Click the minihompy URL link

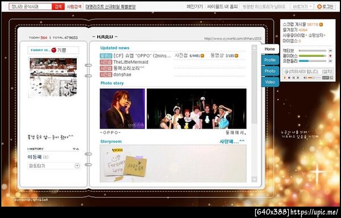pos(232,39)
